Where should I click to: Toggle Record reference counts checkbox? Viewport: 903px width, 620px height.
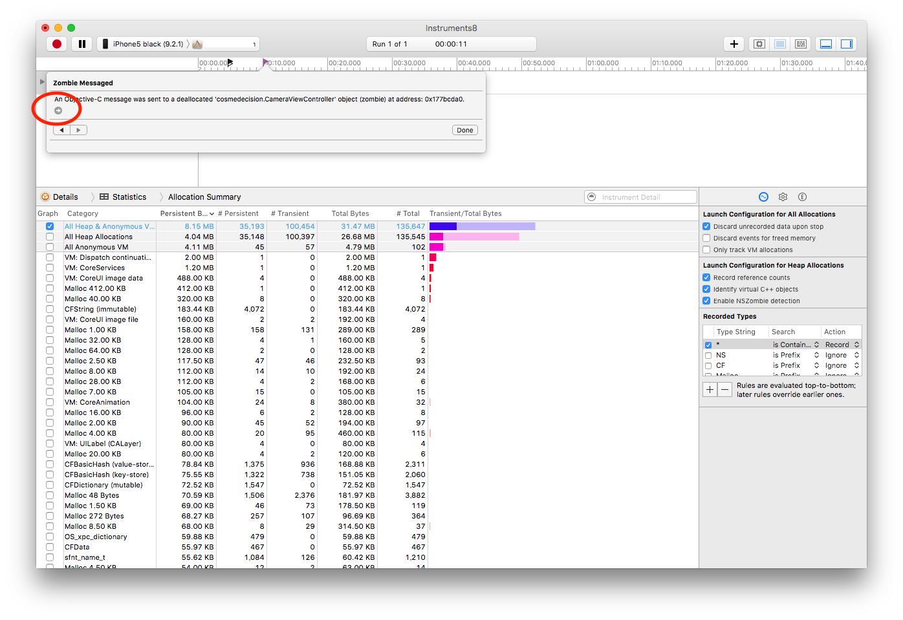click(x=706, y=277)
